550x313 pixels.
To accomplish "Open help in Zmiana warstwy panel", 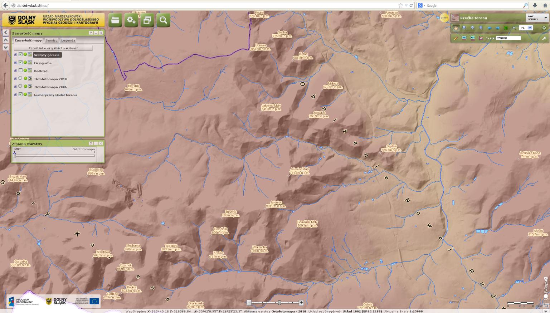I will tap(91, 143).
